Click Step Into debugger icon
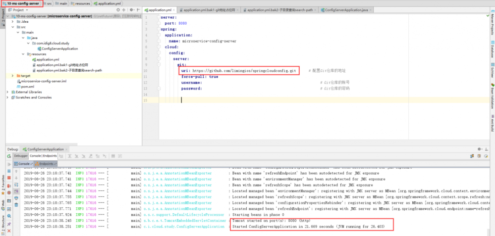The width and height of the screenshot is (495, 236). tap(76, 156)
